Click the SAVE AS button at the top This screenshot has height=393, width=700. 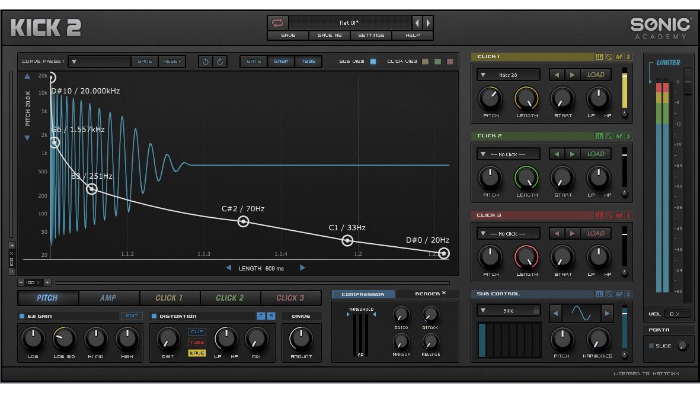coord(330,36)
